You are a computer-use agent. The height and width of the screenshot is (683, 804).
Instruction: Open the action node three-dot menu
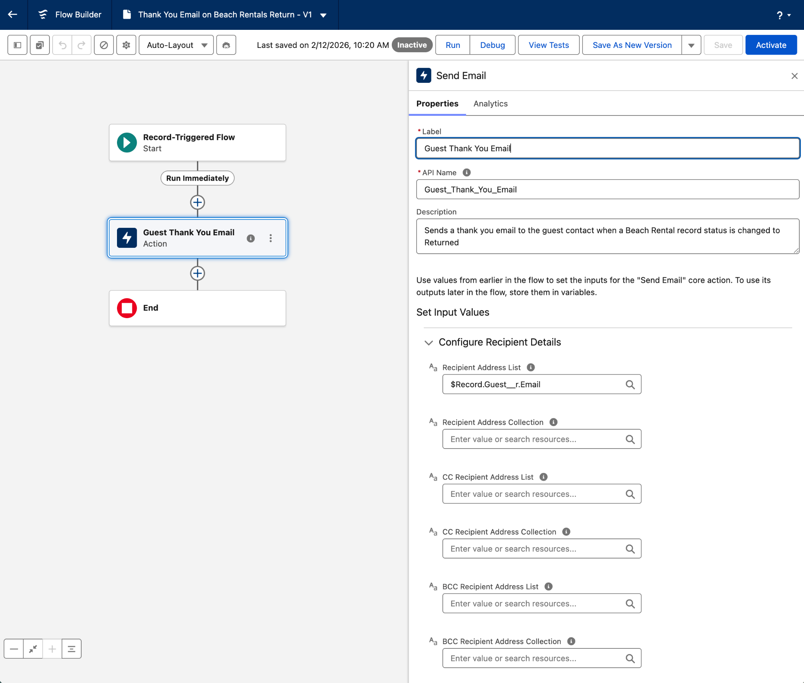[x=270, y=238]
